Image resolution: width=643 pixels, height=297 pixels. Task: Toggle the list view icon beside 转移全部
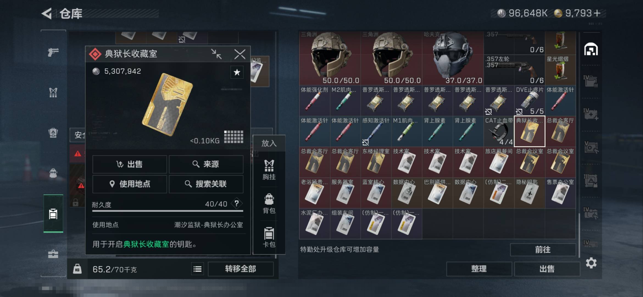pyautogui.click(x=197, y=269)
